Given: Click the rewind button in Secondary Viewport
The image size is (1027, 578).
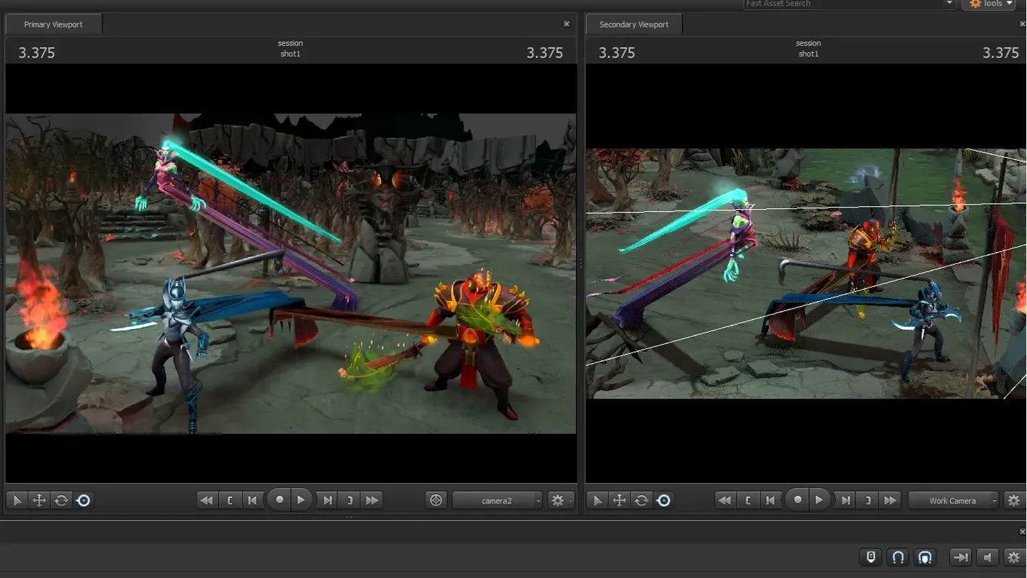Looking at the screenshot, I should coord(725,500).
